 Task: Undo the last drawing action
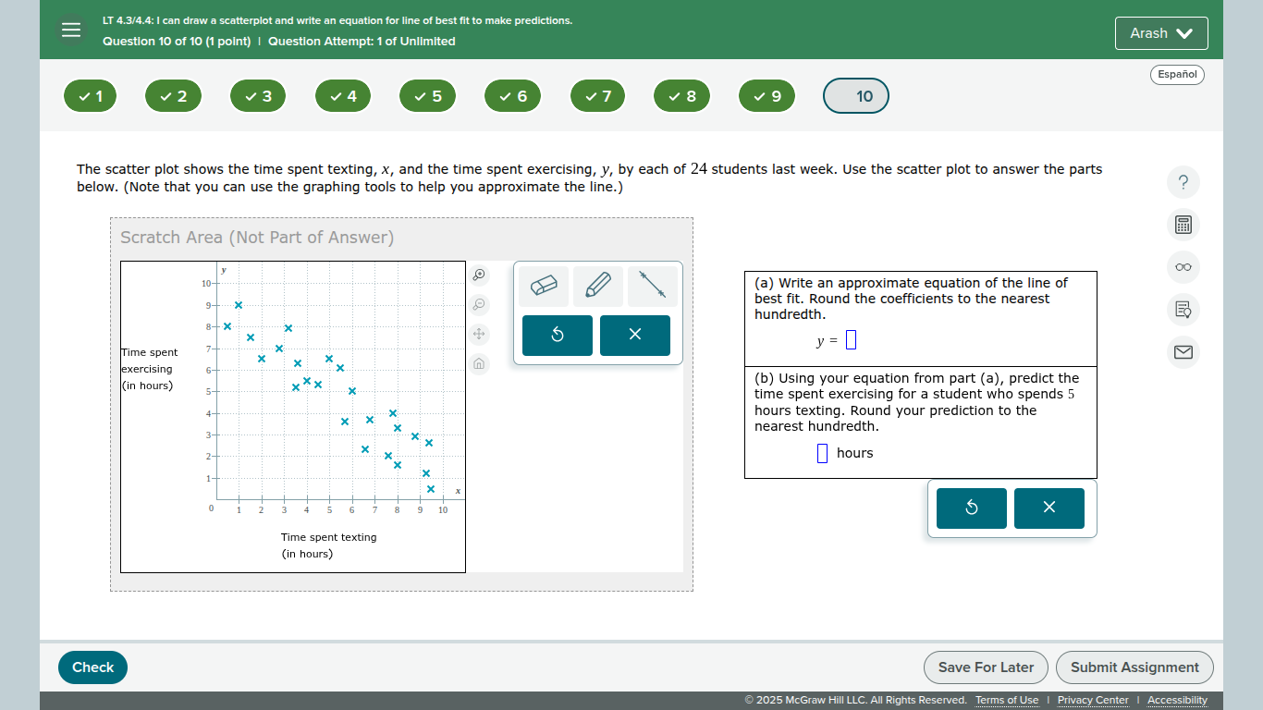pos(557,335)
